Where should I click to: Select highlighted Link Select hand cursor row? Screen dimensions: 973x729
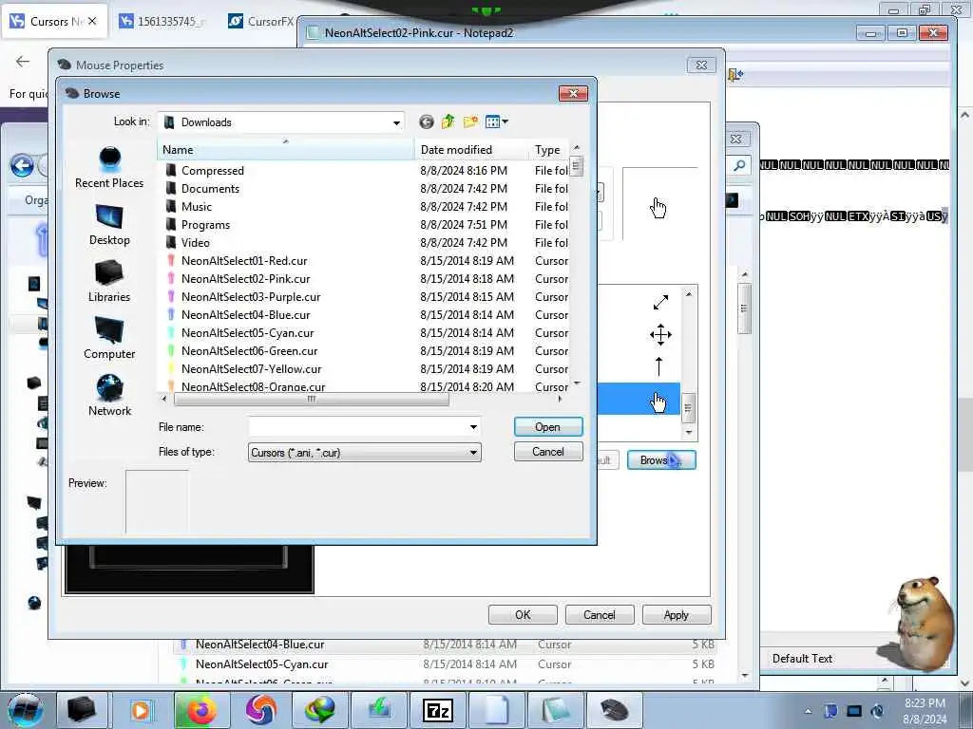click(x=639, y=399)
